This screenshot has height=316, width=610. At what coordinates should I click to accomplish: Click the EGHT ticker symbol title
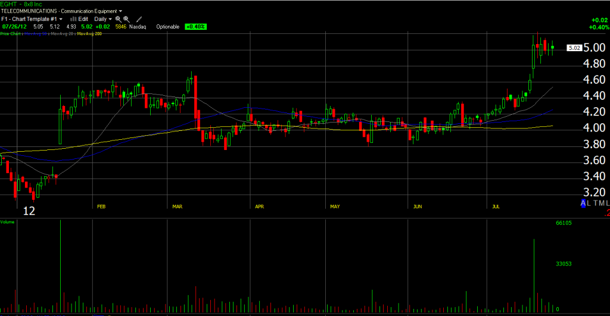pyautogui.click(x=9, y=4)
